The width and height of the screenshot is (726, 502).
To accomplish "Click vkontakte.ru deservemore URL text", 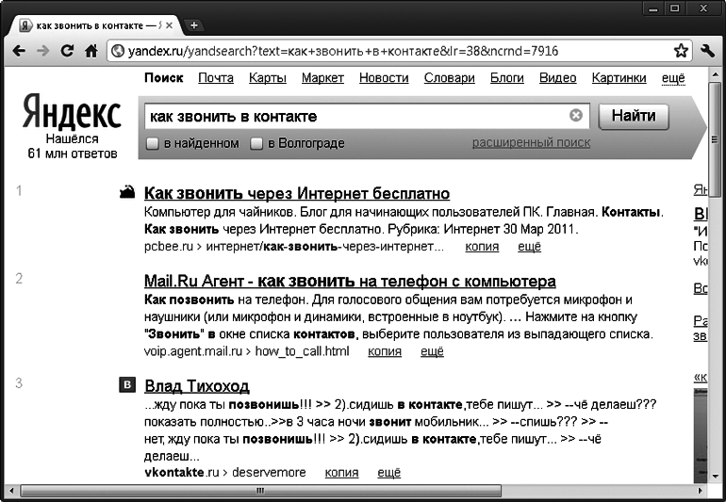I will pyautogui.click(x=225, y=473).
